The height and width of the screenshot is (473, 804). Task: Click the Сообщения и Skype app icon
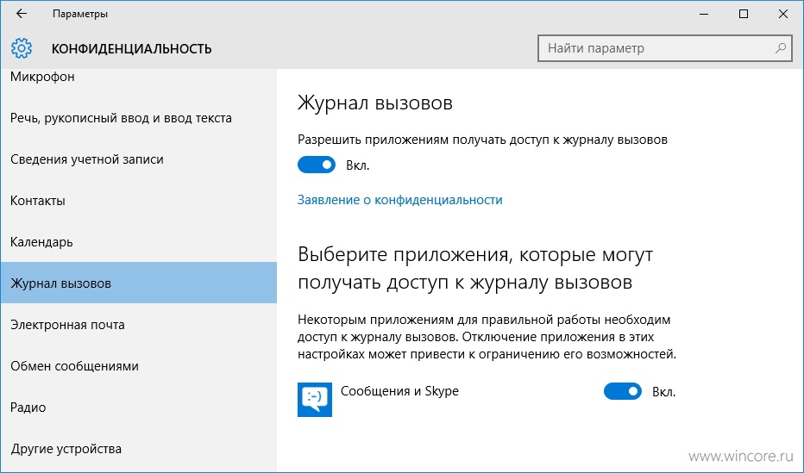point(315,399)
